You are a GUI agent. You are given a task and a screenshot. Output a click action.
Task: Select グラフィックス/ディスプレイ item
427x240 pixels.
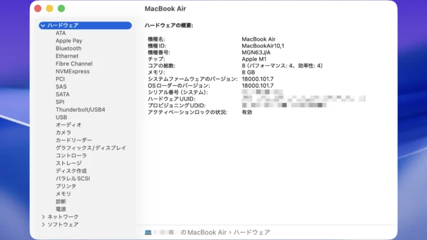(91, 148)
